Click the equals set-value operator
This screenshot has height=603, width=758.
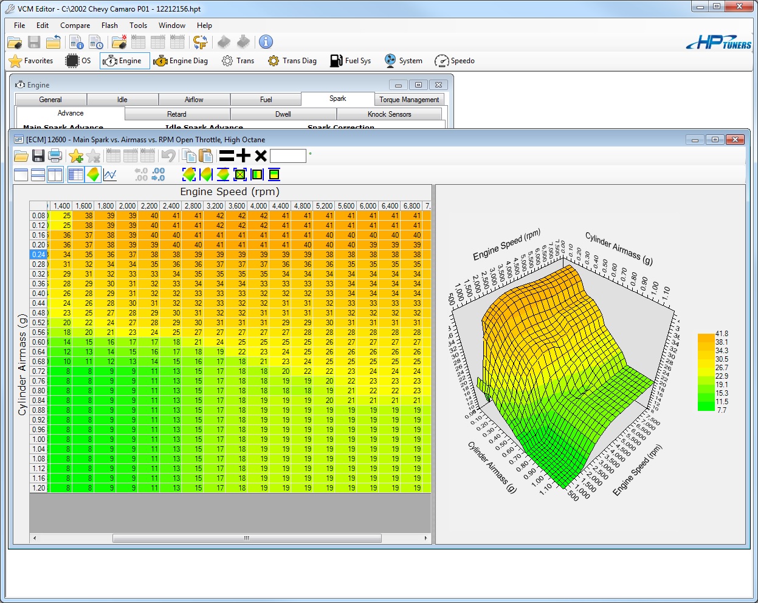[x=227, y=156]
